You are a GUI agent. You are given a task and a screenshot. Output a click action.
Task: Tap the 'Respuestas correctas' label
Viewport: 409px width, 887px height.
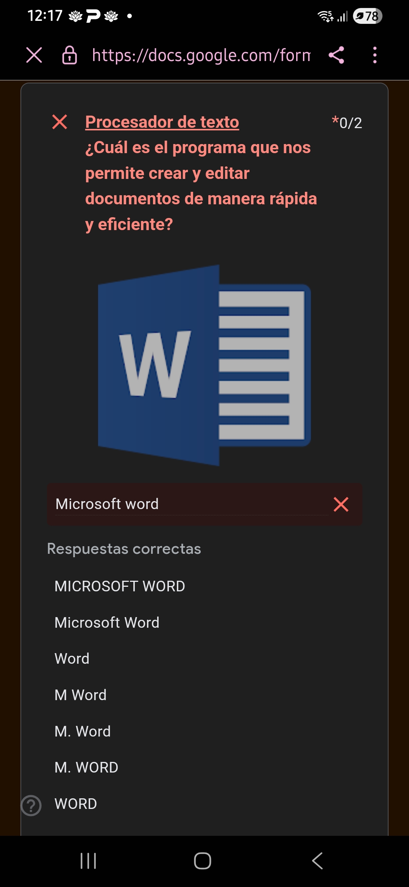pos(124,549)
